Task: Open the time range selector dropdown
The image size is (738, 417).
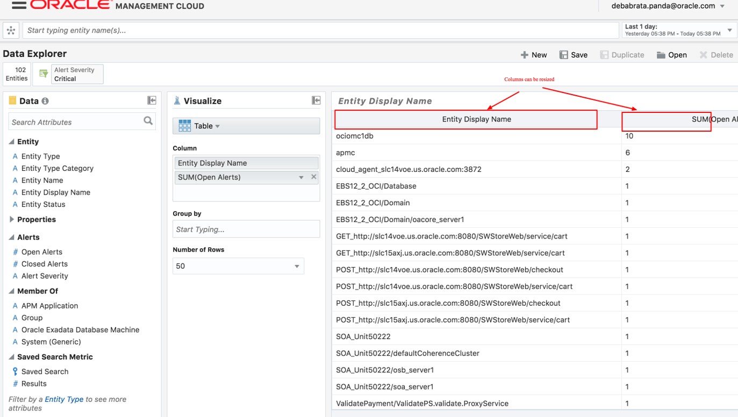Action: (x=729, y=30)
